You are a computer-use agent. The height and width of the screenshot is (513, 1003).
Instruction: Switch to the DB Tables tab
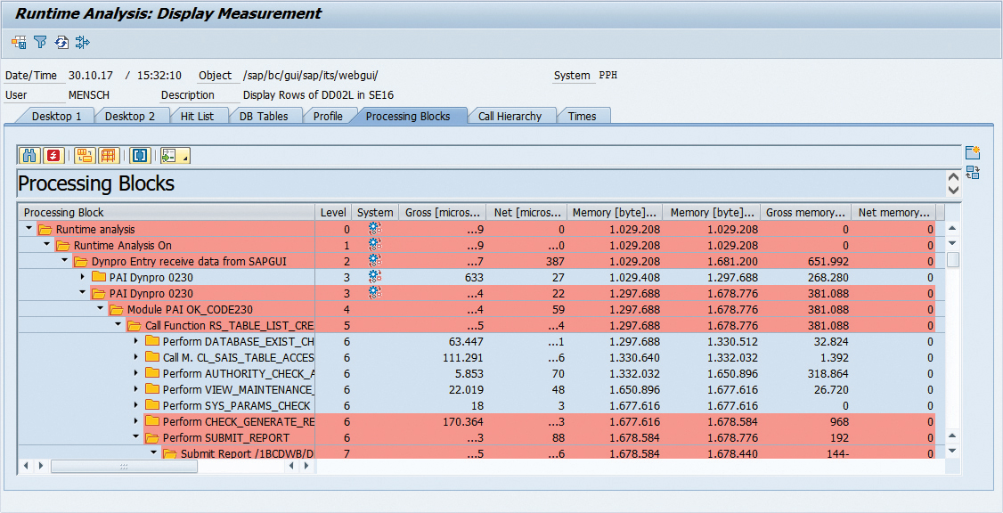pos(264,116)
